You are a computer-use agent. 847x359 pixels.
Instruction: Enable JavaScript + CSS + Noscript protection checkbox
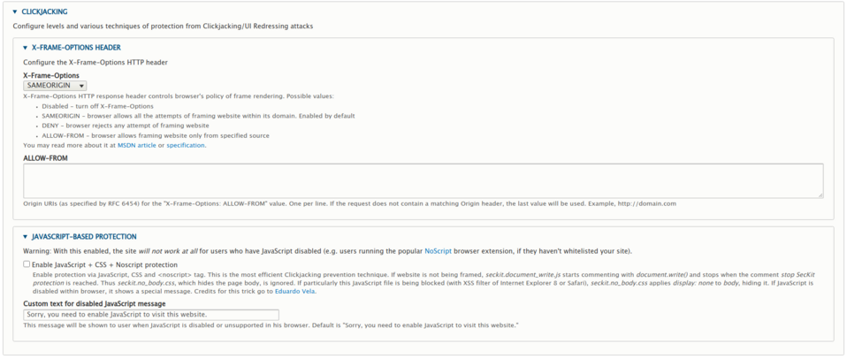[x=27, y=264]
